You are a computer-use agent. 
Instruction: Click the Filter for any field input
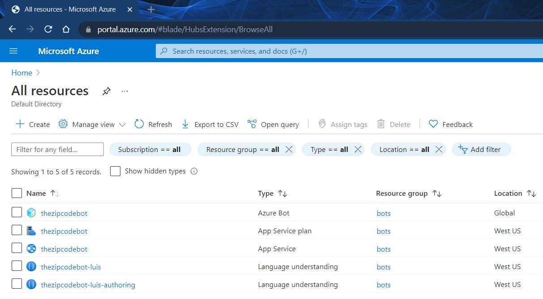point(57,149)
